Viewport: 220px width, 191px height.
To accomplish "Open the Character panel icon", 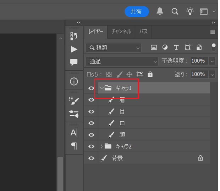I will pos(74,133).
